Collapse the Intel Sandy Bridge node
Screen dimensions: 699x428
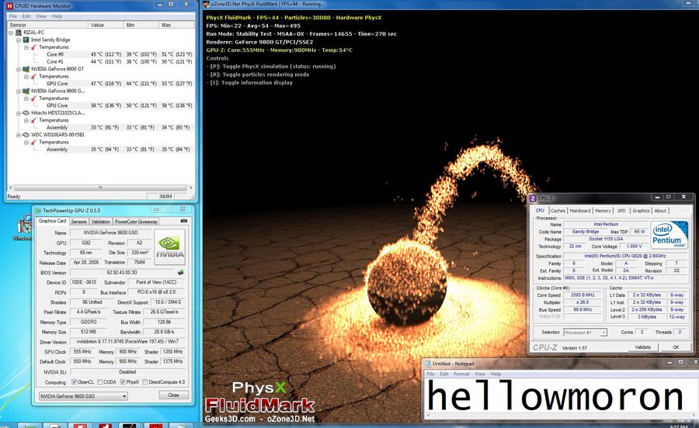coord(19,40)
